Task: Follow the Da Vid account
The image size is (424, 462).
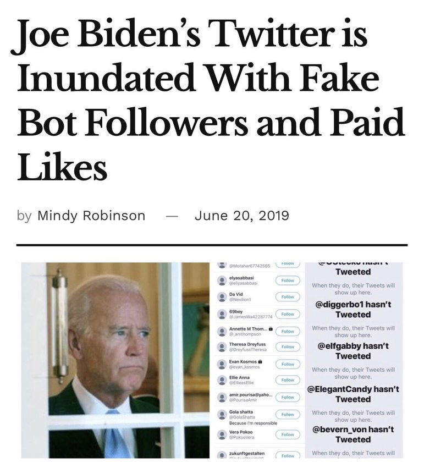Action: 288,296
